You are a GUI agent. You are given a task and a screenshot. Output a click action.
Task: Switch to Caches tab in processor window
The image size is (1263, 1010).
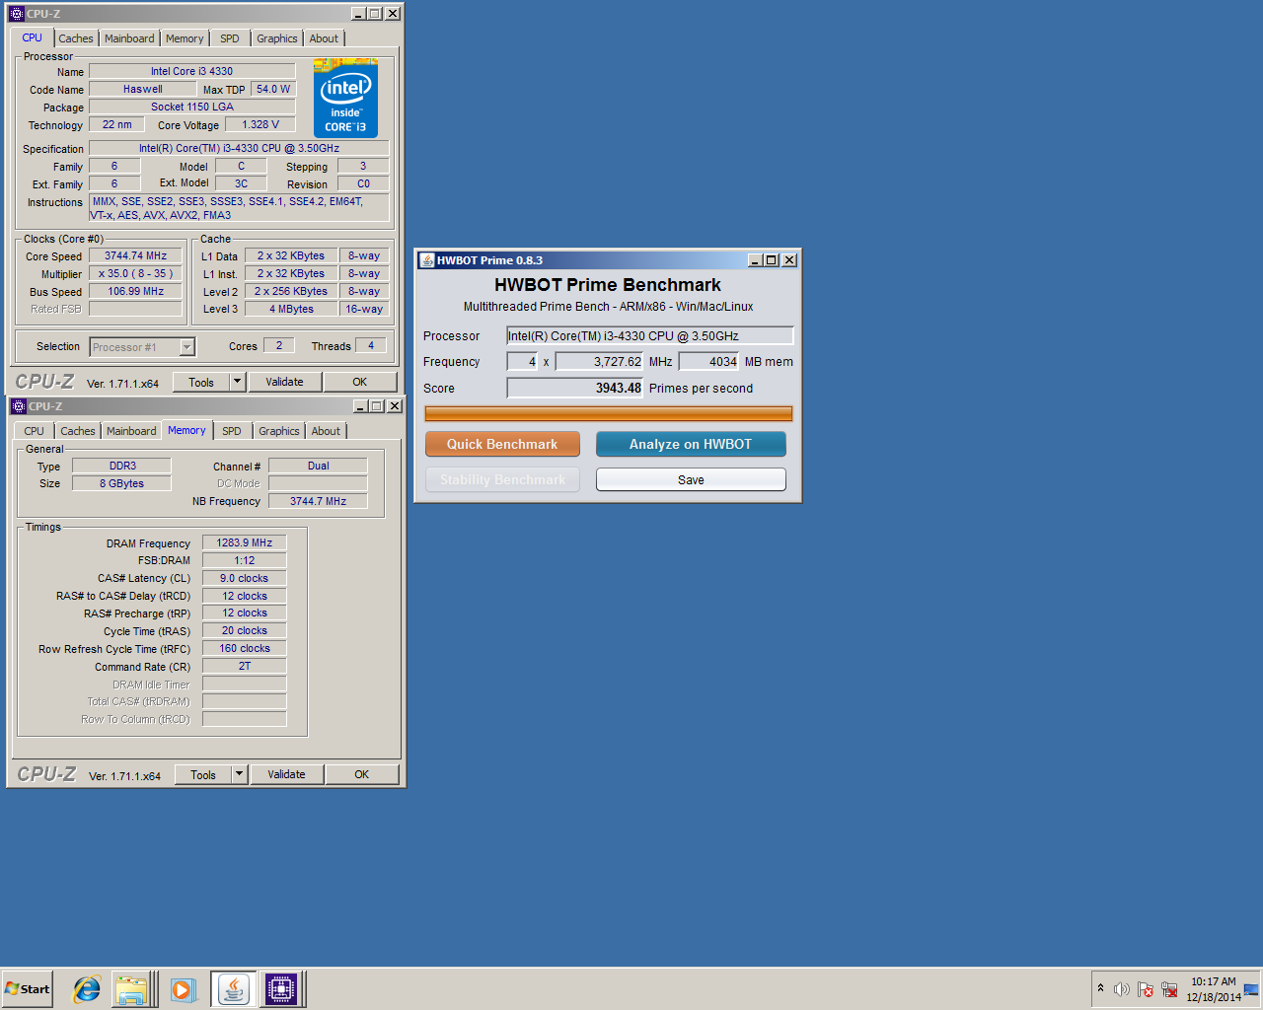(76, 38)
